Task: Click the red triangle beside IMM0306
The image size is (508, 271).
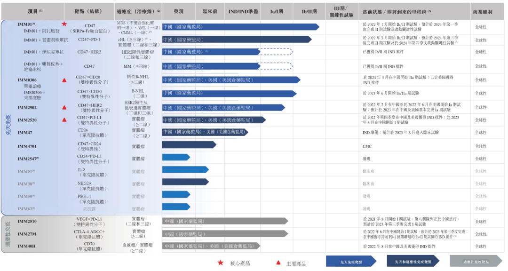Action: pyautogui.click(x=64, y=80)
